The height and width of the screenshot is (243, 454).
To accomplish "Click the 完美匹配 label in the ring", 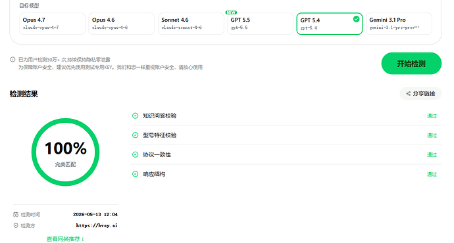I will (x=65, y=164).
